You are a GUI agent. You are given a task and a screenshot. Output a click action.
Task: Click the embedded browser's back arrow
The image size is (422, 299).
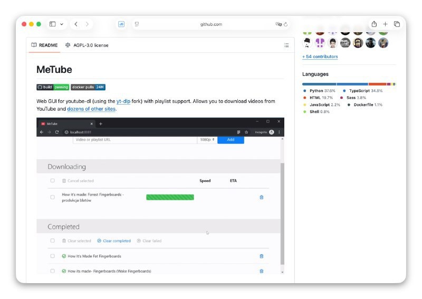pos(42,132)
